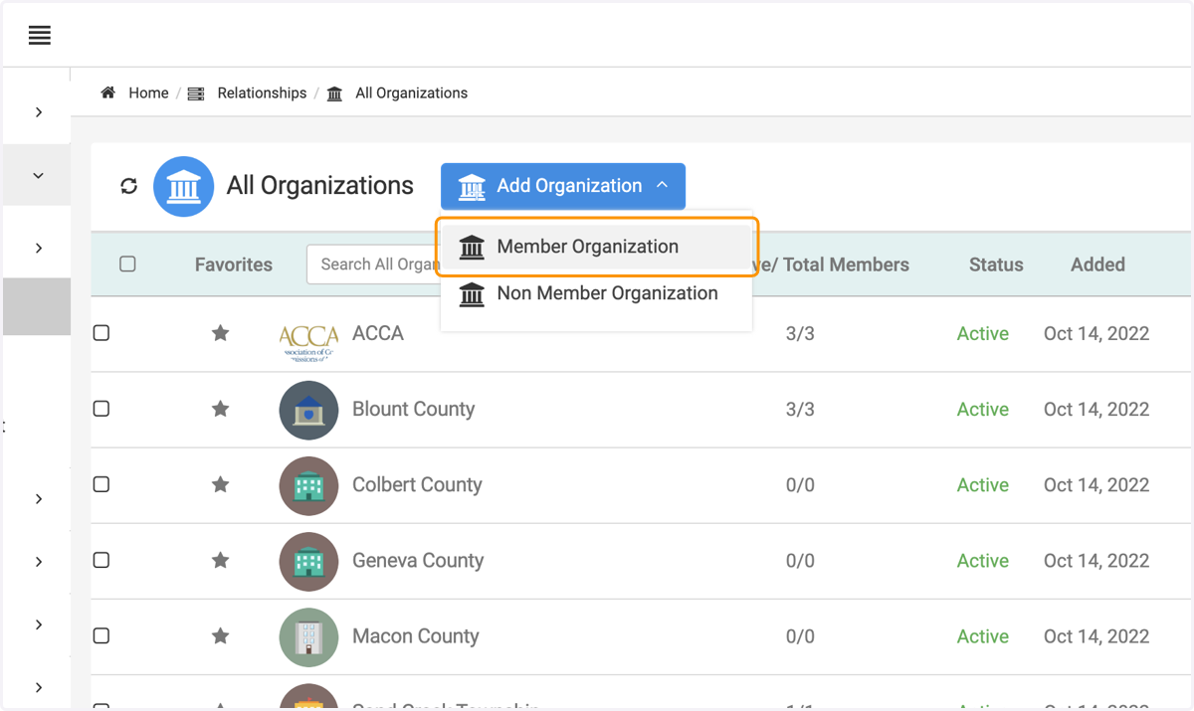Click the Active status for Geneva County
Image resolution: width=1194 pixels, height=711 pixels.
click(x=983, y=560)
